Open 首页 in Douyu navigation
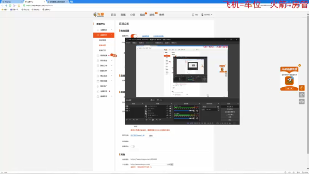 coord(113,15)
